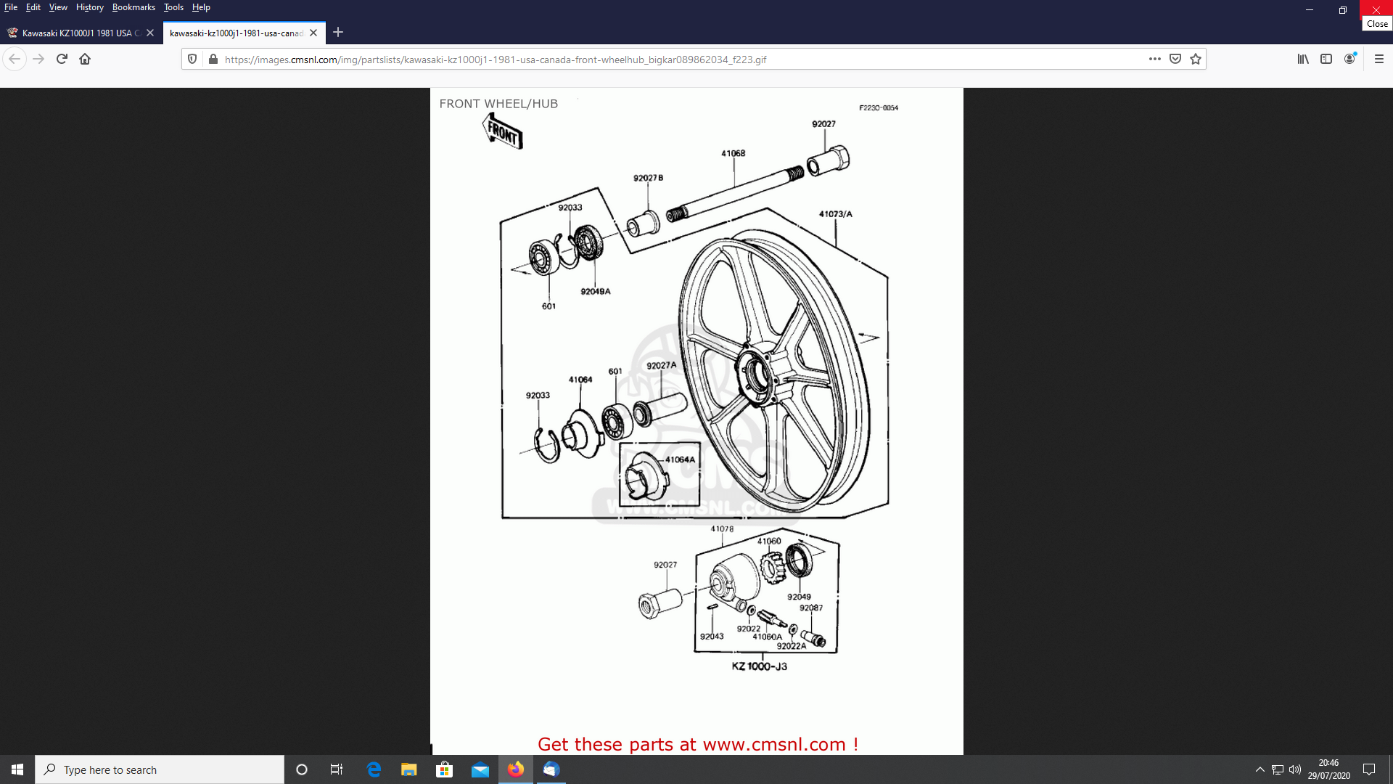The width and height of the screenshot is (1393, 784).
Task: Open the History menu
Action: point(89,7)
